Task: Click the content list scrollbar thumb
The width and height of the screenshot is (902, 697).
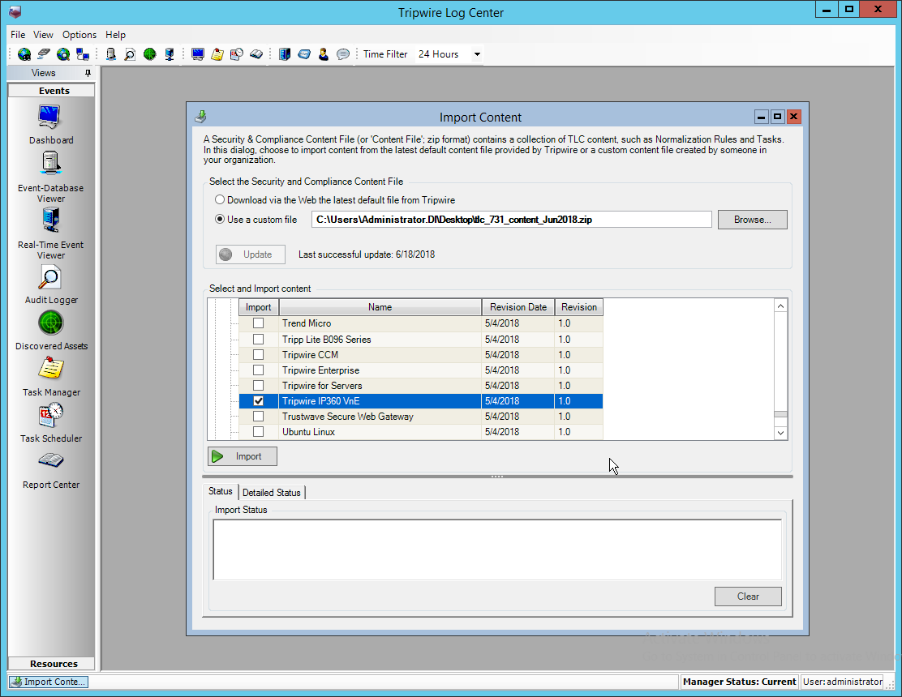Action: 780,414
